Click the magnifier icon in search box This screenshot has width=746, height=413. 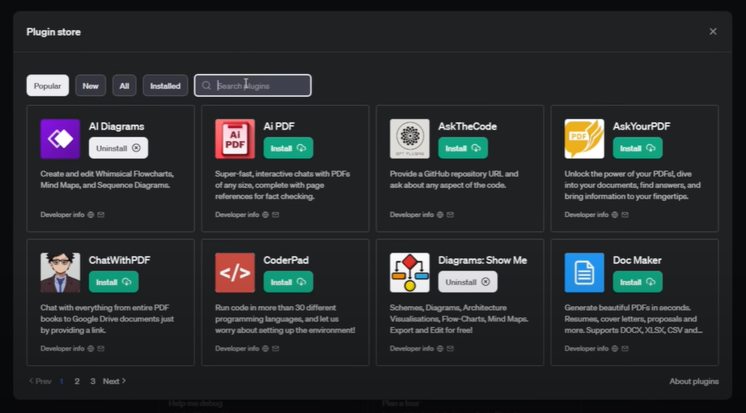206,86
